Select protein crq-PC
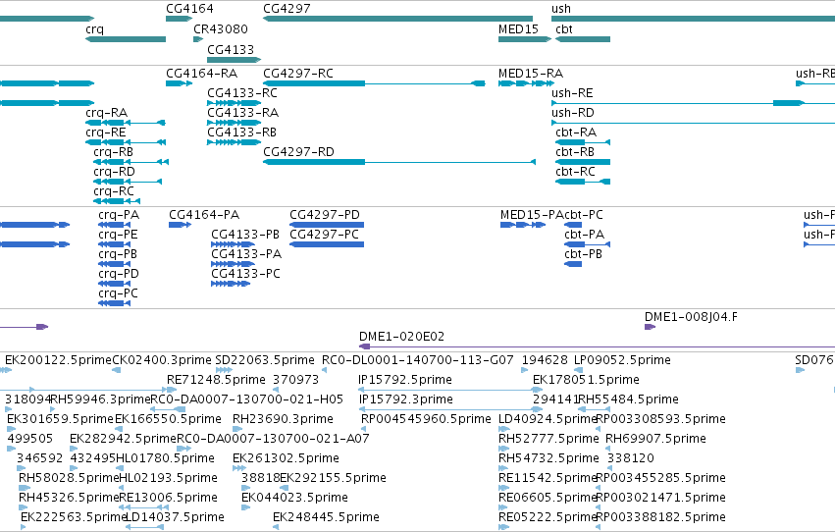The image size is (835, 532). pyautogui.click(x=118, y=293)
